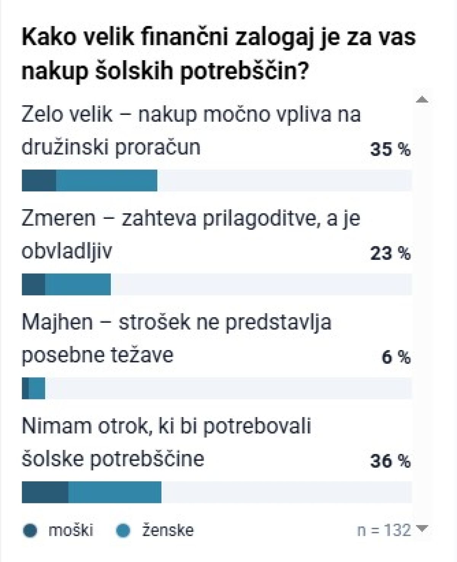Image resolution: width=457 pixels, height=562 pixels.
Task: Click the n = 132 sample size text
Action: [384, 530]
